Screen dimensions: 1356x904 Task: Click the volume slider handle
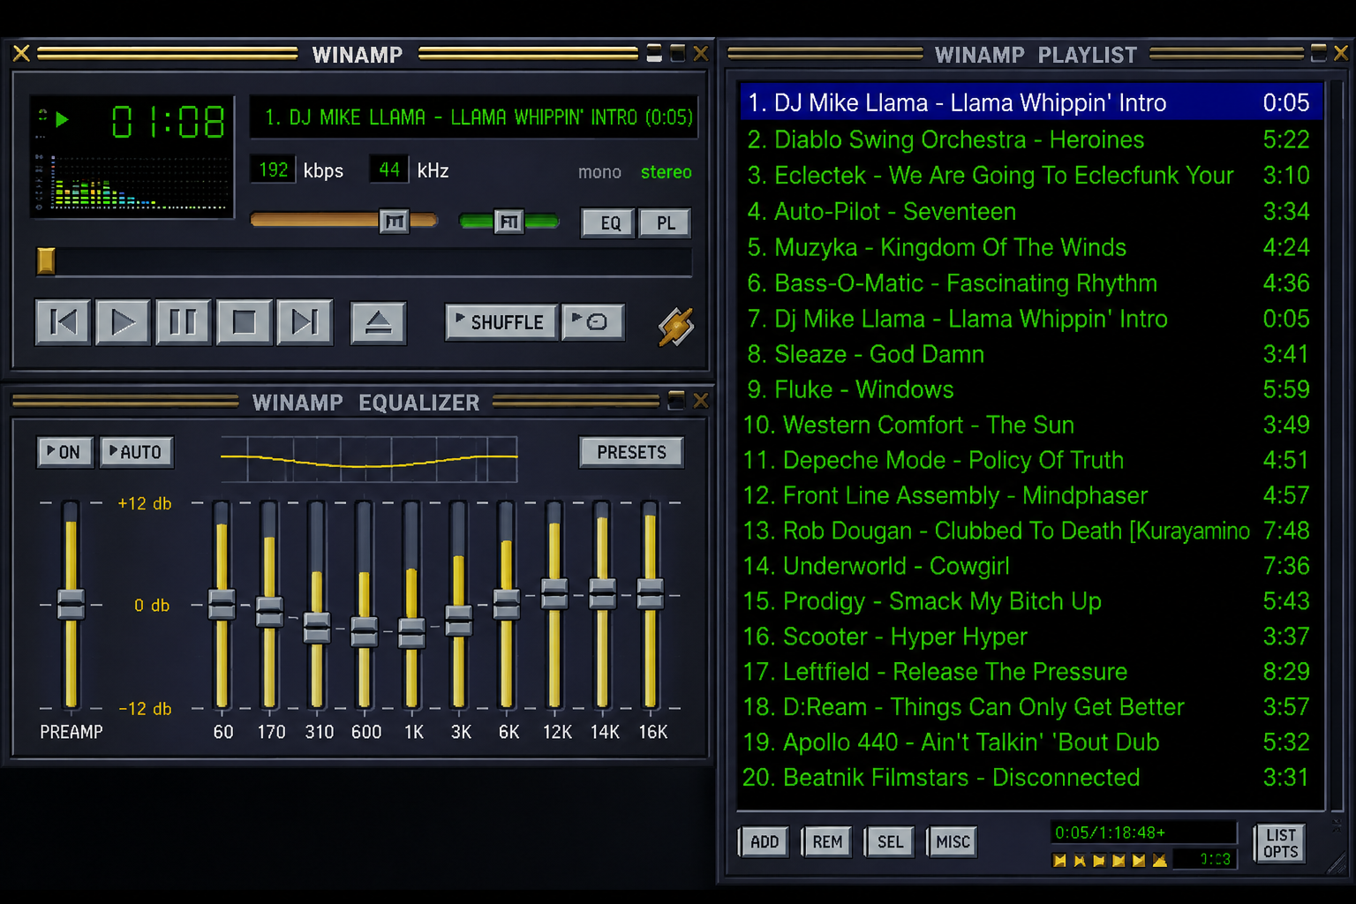coord(395,221)
